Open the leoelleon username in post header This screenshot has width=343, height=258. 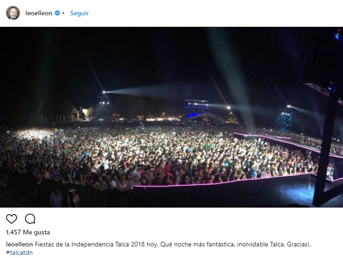(x=39, y=13)
